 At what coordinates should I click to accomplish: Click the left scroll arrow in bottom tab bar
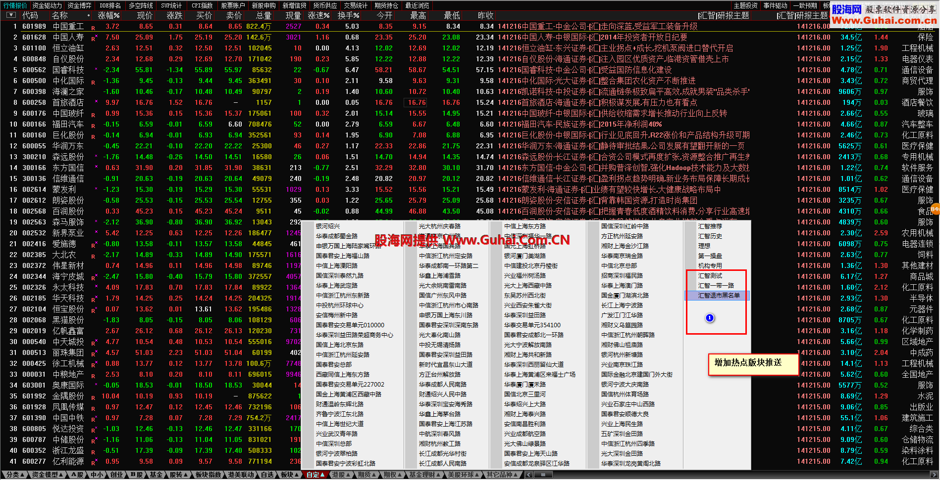[528, 475]
